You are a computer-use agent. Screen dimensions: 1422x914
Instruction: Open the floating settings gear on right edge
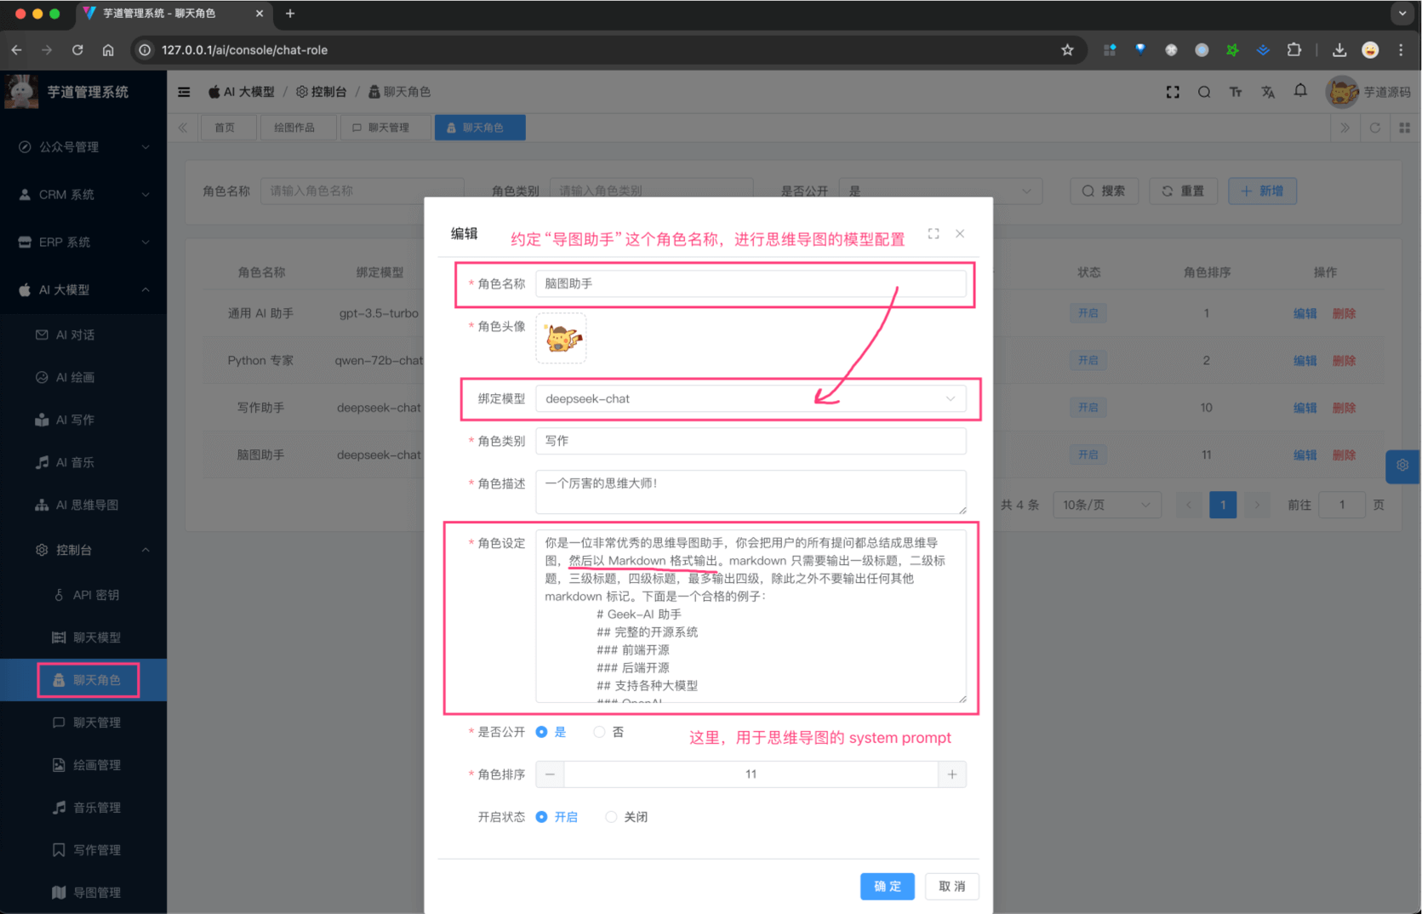(1402, 466)
